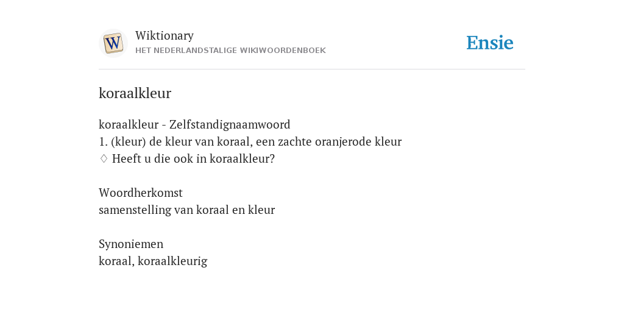Click the diamond bullet before example sentence
624x312 pixels.
tap(104, 159)
